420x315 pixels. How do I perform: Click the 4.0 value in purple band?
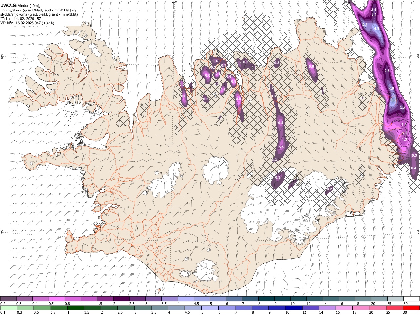coord(391,89)
